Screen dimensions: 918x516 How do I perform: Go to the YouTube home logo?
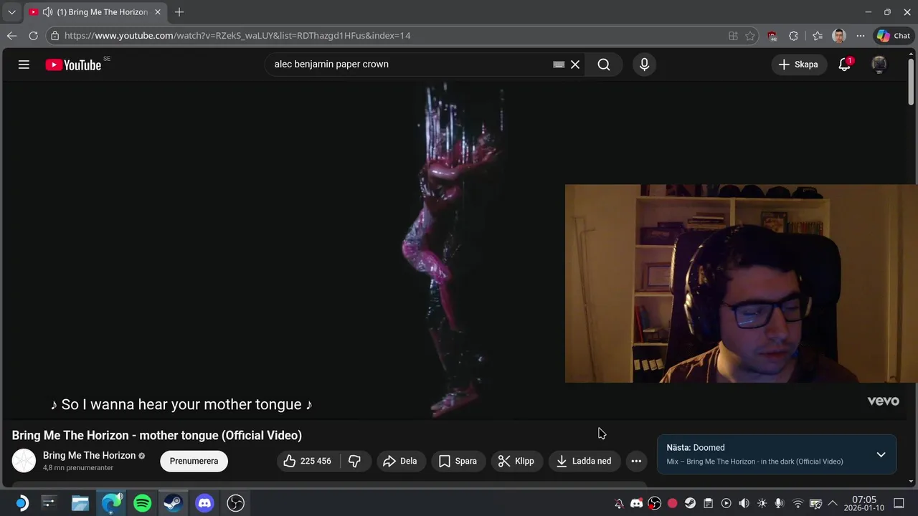74,64
